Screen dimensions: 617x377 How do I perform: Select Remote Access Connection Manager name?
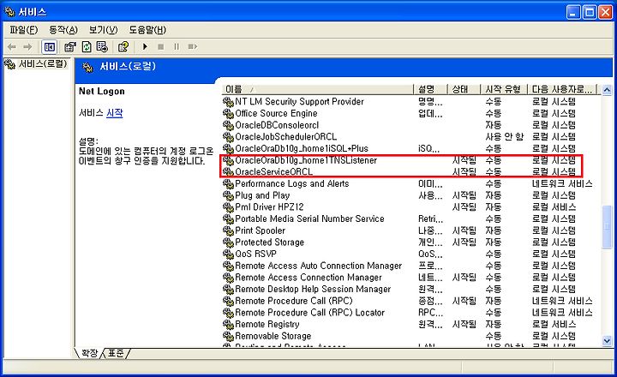tap(308, 278)
